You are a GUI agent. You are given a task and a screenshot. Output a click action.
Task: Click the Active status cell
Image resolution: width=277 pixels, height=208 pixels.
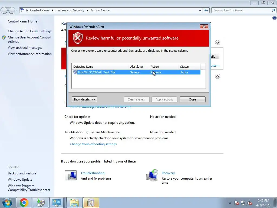(x=184, y=72)
